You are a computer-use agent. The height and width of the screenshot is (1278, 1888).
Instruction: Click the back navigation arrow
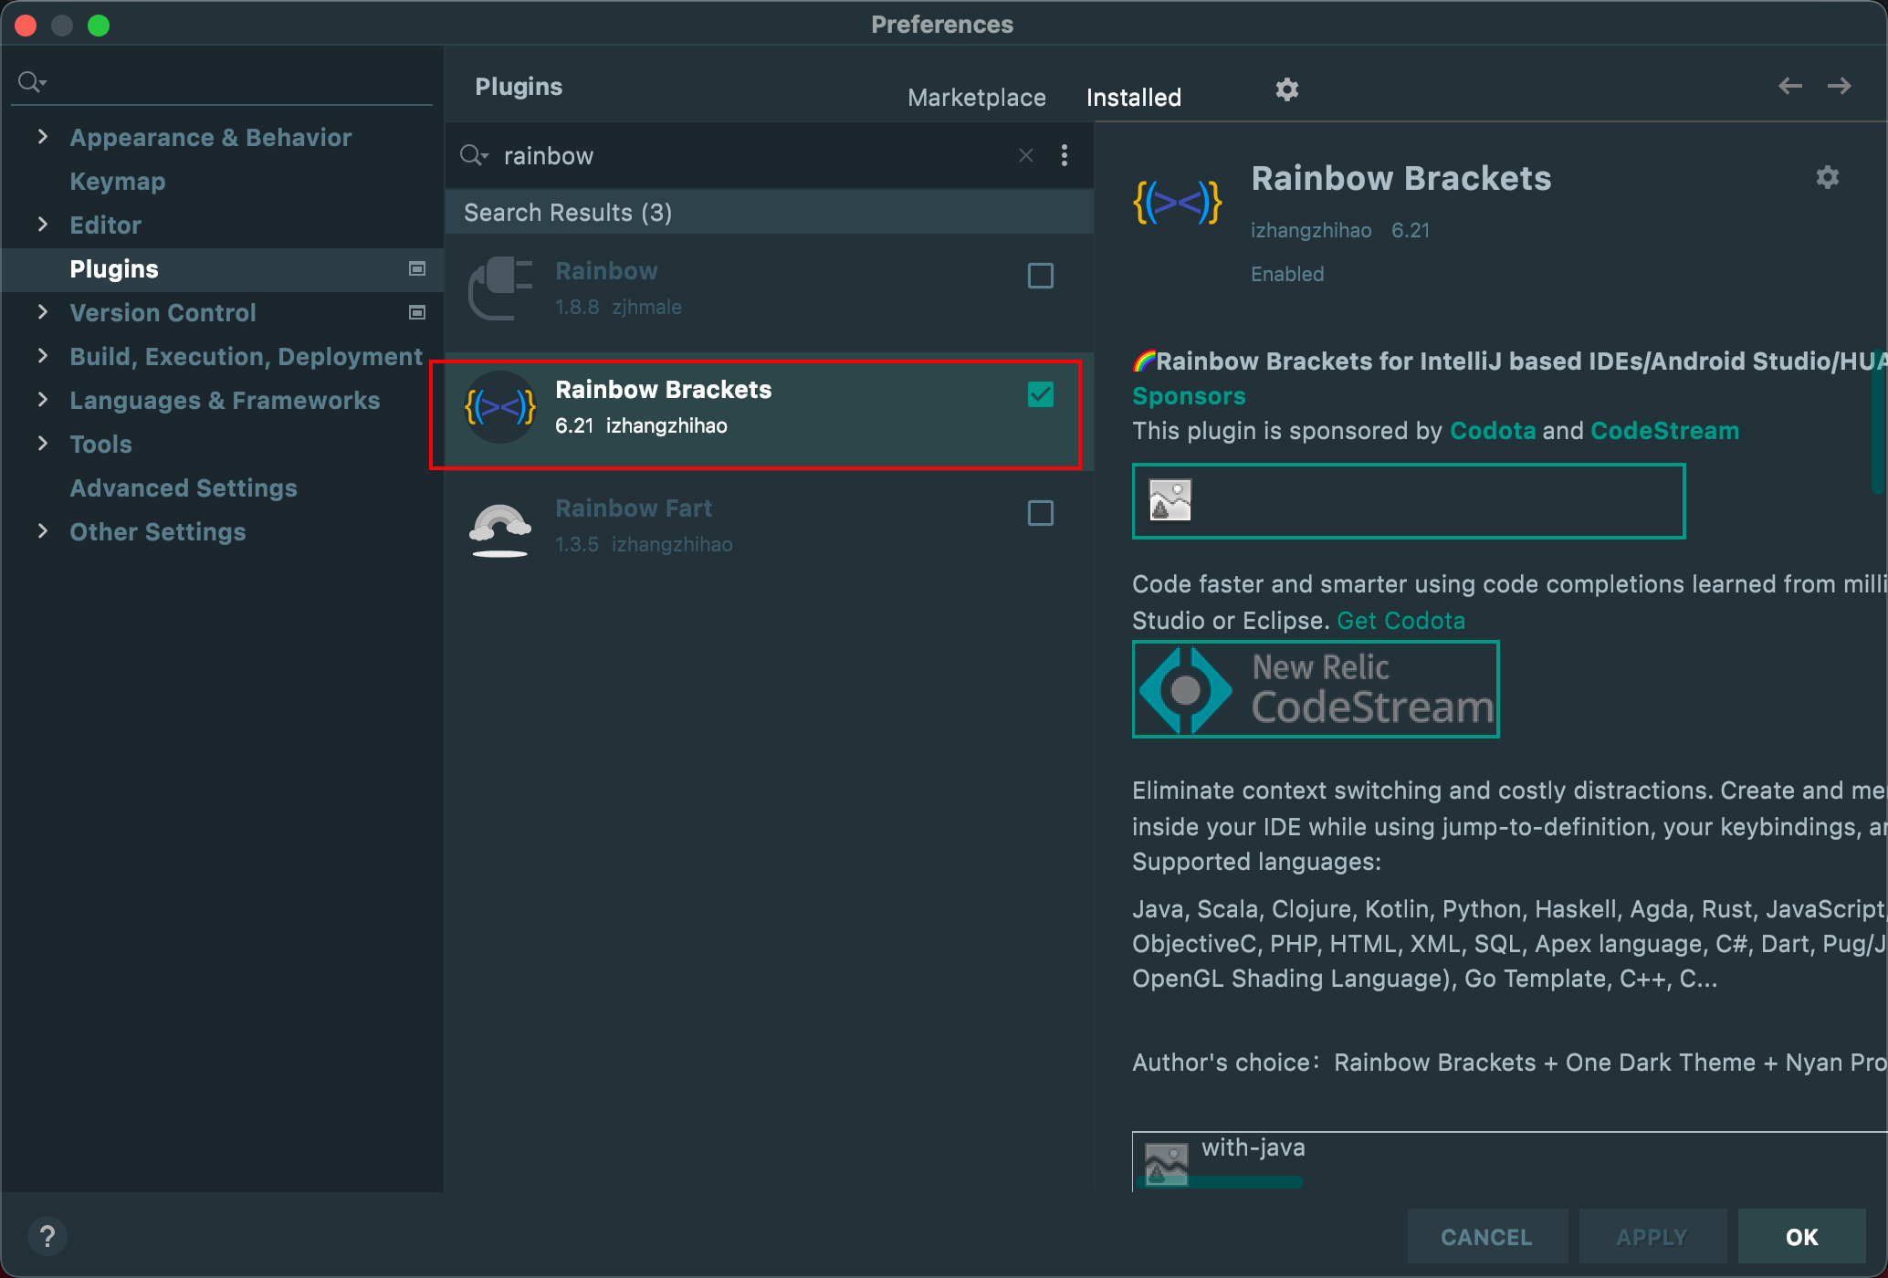[x=1789, y=86]
